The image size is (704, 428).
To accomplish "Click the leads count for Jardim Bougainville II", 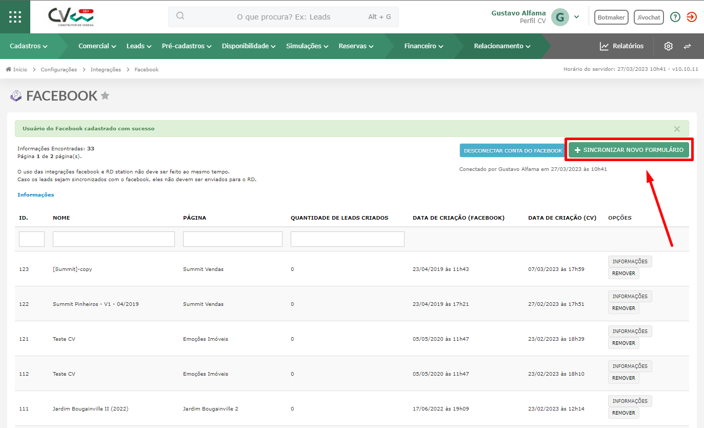I will 292,409.
